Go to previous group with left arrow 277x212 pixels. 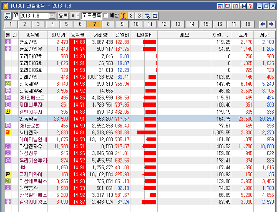(263, 24)
